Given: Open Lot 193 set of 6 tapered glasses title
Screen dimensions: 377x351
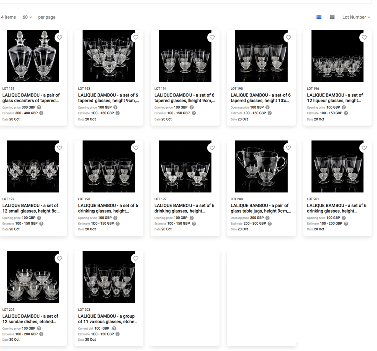Looking at the screenshot, I should pos(109,98).
